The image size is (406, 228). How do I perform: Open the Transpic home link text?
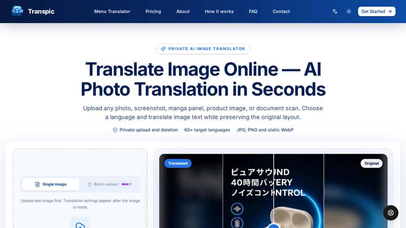tap(41, 11)
